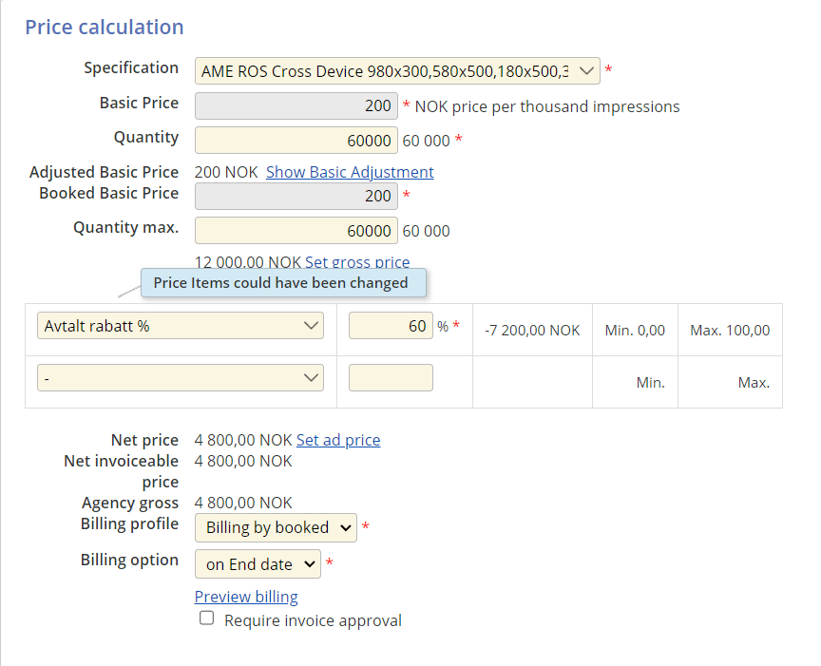The image size is (821, 666).
Task: Click the 60 percent discount field
Action: pyautogui.click(x=391, y=326)
